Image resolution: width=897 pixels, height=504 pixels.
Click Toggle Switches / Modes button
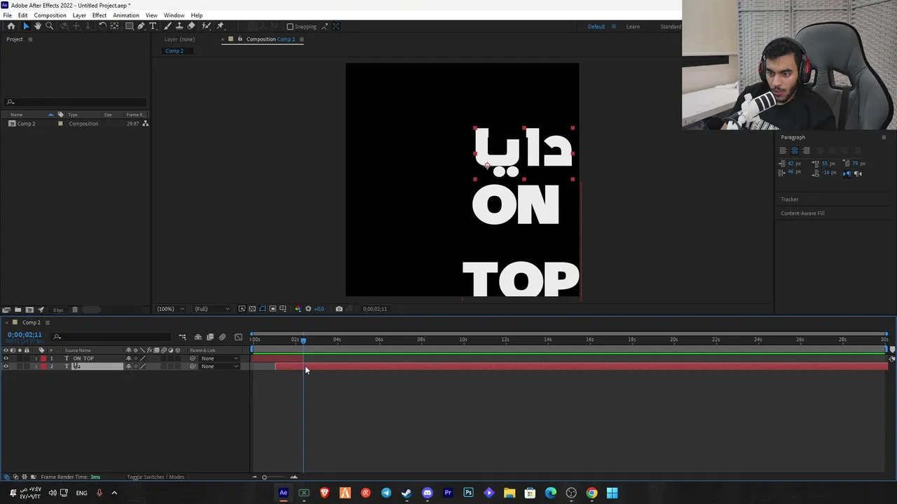tap(156, 477)
